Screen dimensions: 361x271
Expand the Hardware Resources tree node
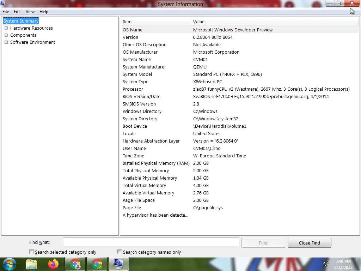click(x=6, y=28)
